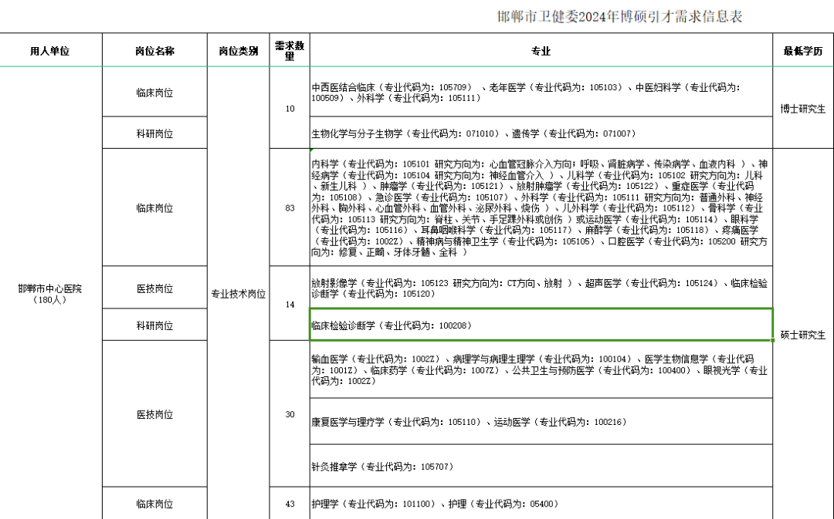Select the 康复医学与理疗学 major cell
834x519 pixels.
point(541,422)
